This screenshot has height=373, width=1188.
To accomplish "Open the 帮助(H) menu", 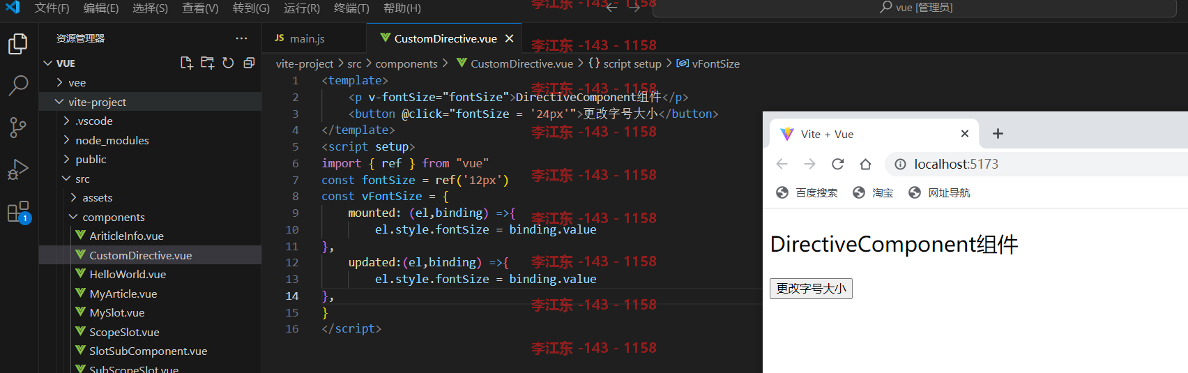I will click(402, 8).
